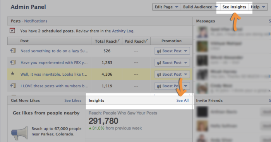The width and height of the screenshot is (271, 142).
Task: Select the Posts tab
Action: point(16,21)
